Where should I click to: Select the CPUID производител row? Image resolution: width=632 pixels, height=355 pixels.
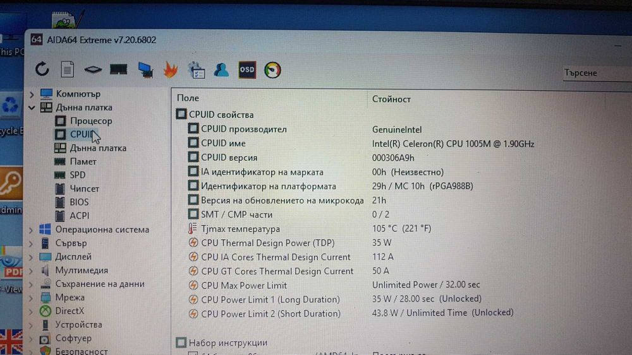(x=244, y=129)
